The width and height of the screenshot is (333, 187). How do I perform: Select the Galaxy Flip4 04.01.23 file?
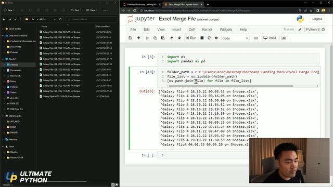click(x=61, y=96)
